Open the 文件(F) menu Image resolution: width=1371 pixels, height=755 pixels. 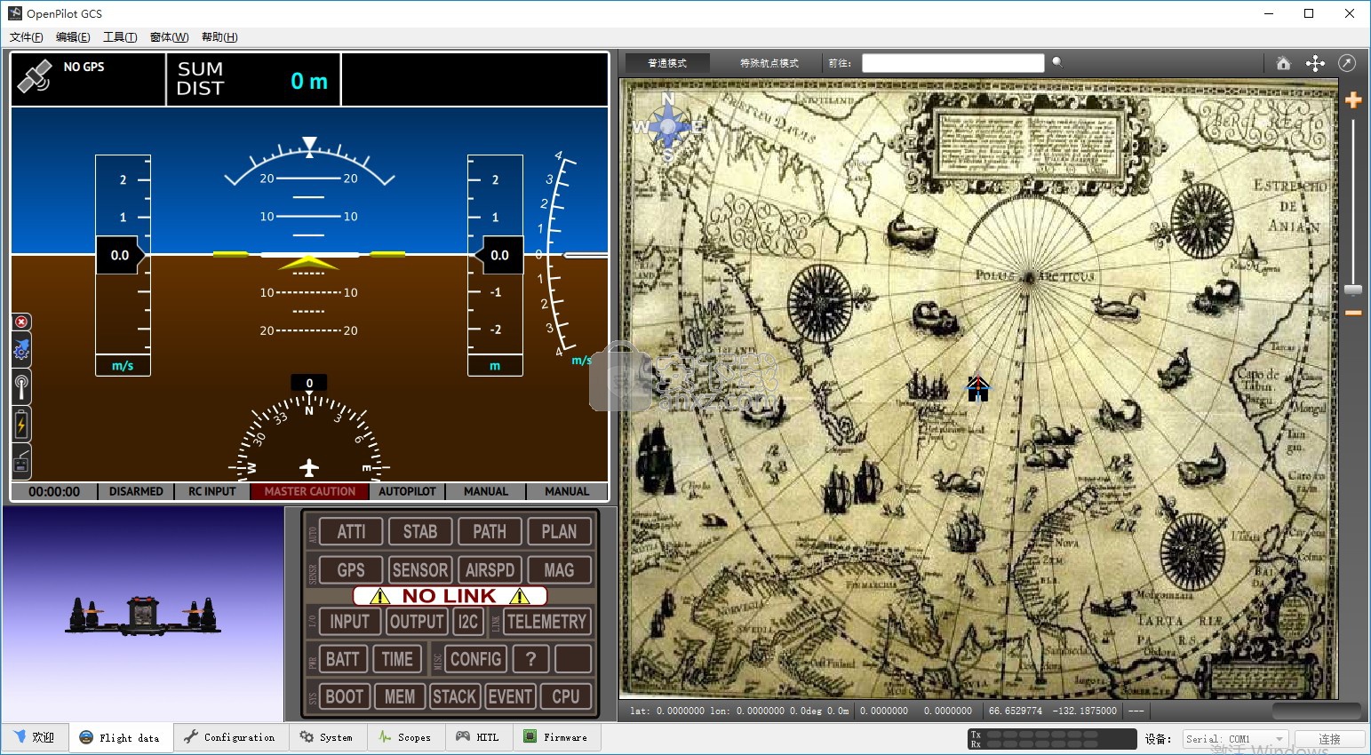[x=26, y=37]
